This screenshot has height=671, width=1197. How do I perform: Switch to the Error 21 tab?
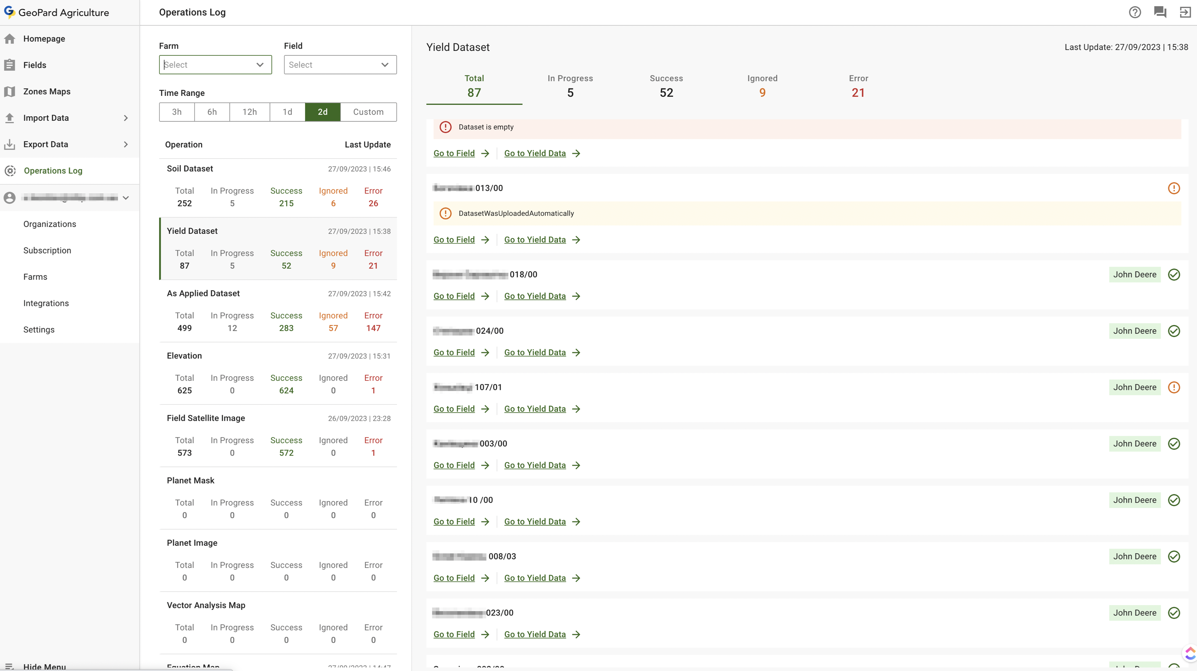point(858,86)
